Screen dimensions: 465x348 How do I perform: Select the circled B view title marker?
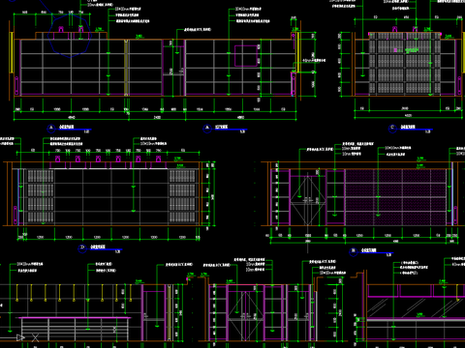(354, 251)
